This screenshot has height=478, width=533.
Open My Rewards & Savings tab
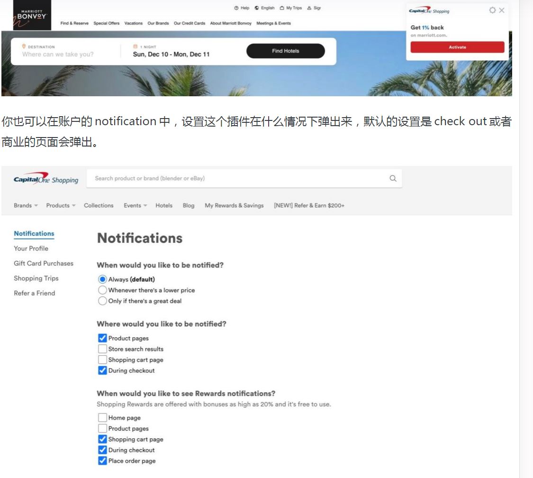coord(234,205)
